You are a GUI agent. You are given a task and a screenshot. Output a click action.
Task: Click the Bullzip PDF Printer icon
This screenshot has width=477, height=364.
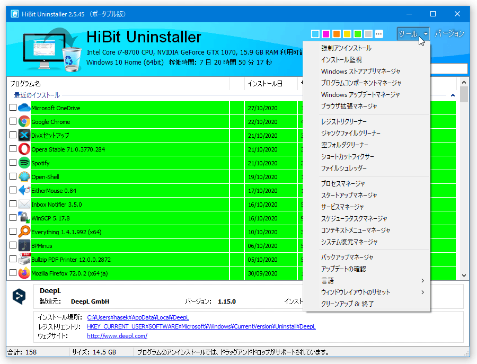24,259
